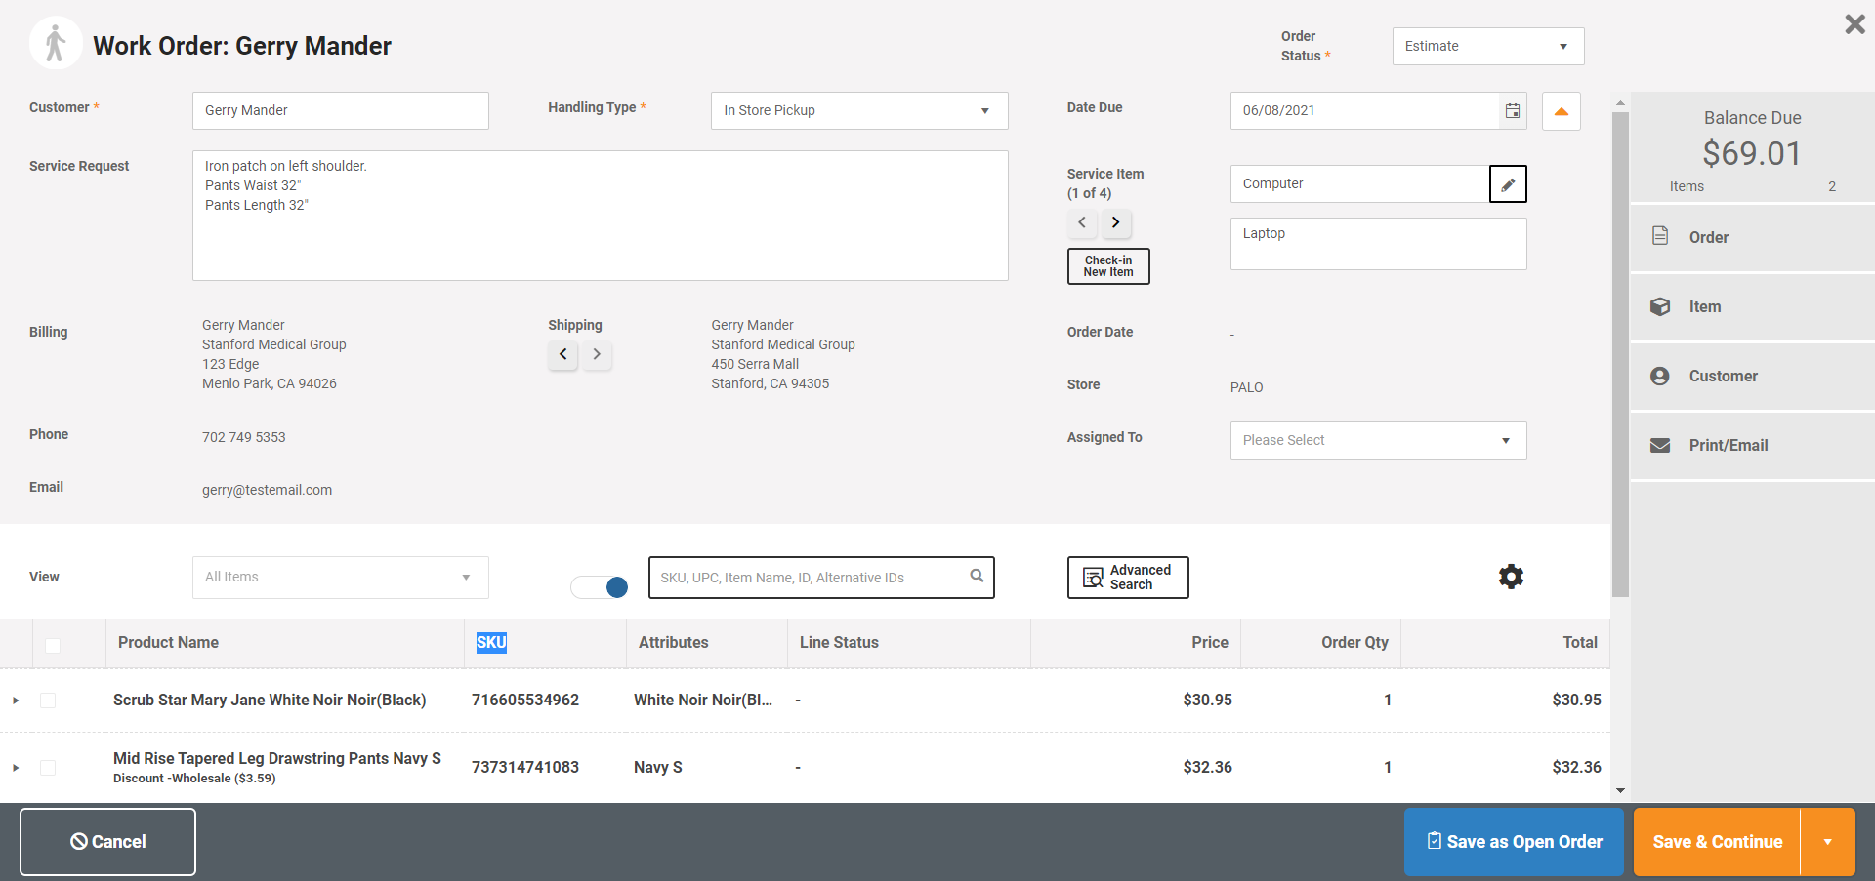Image resolution: width=1875 pixels, height=881 pixels.
Task: Click SKU 716605534962 cell
Action: (x=525, y=701)
